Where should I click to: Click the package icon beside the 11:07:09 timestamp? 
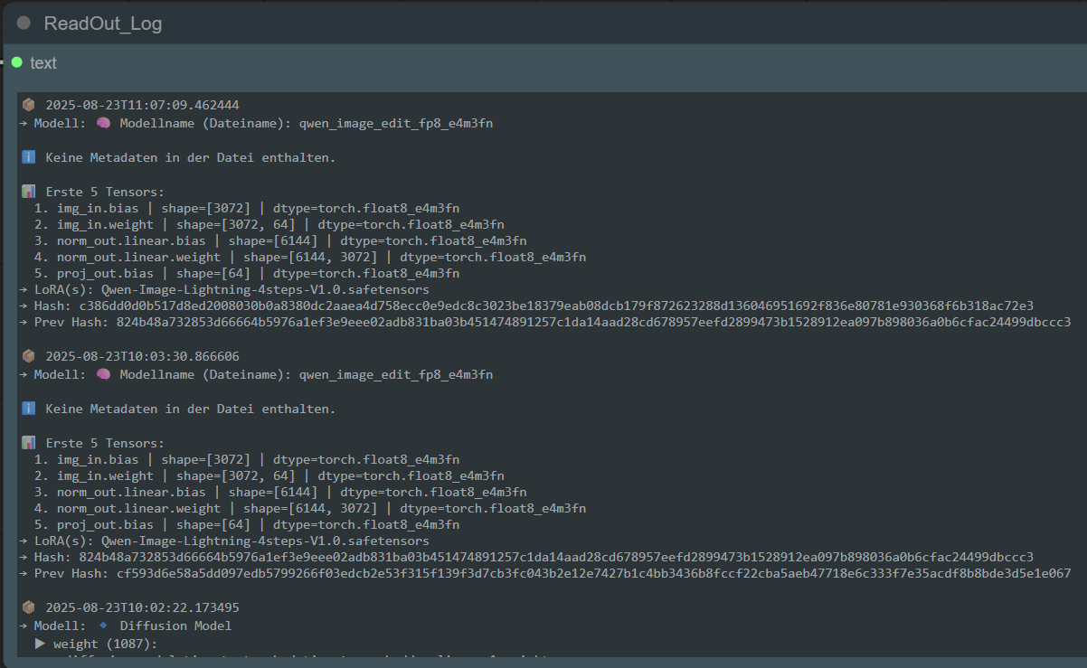click(27, 104)
